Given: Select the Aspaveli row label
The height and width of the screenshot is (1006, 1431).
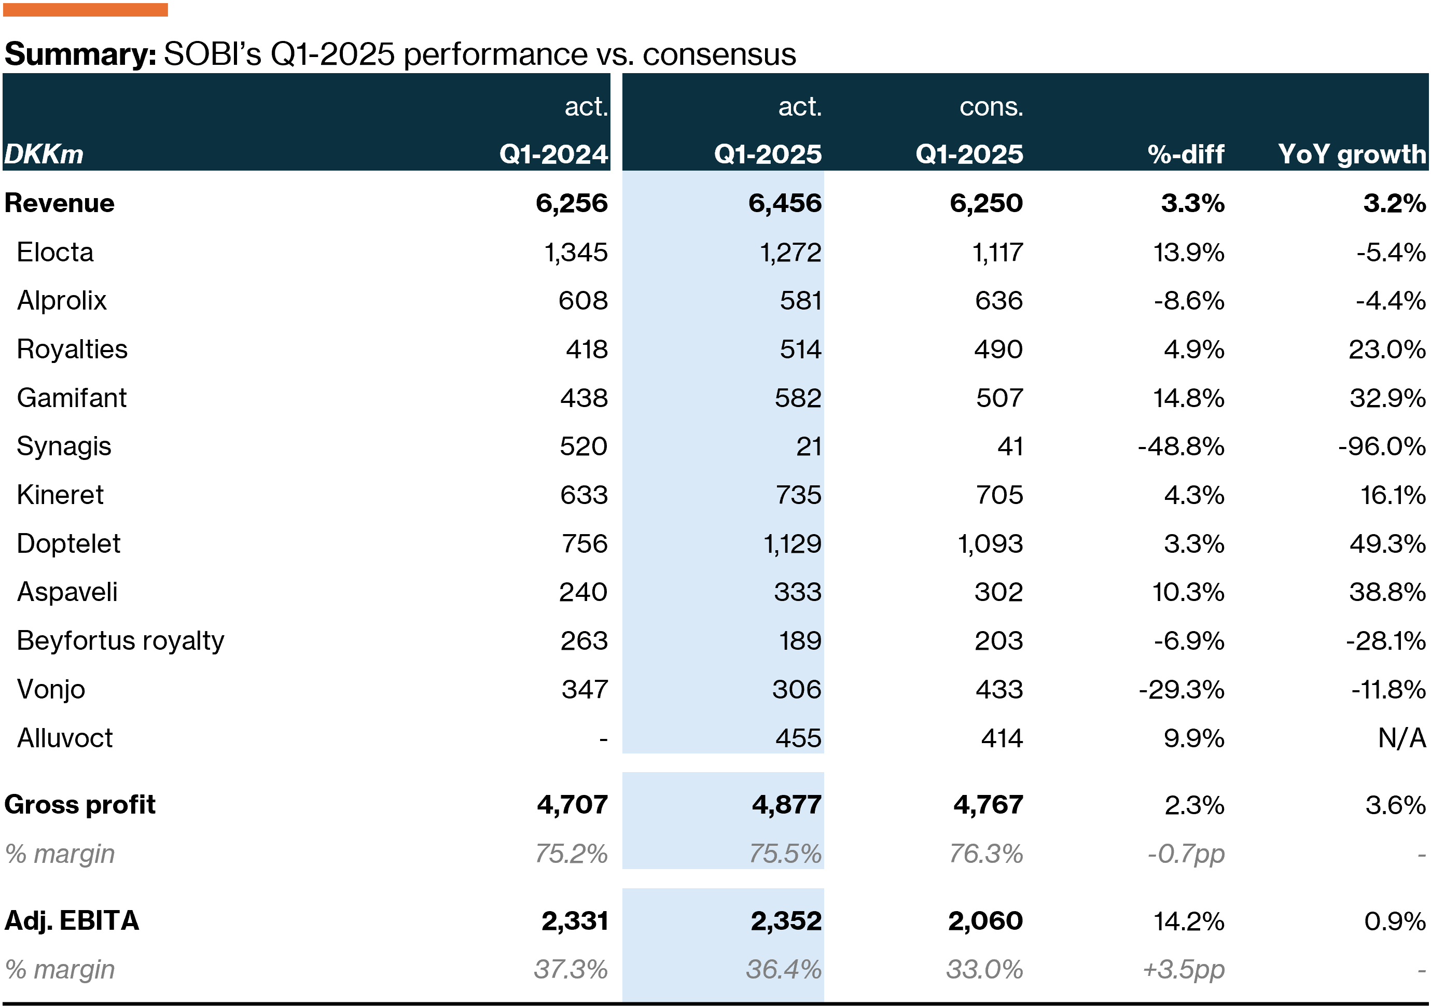Looking at the screenshot, I should [67, 592].
